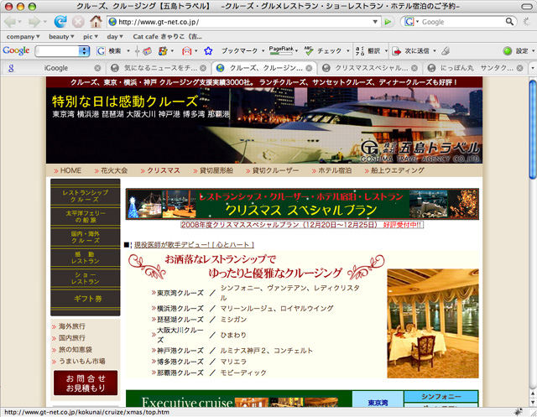537x417 pixels.
Task: Open the PageRank indicator
Action: click(x=281, y=50)
